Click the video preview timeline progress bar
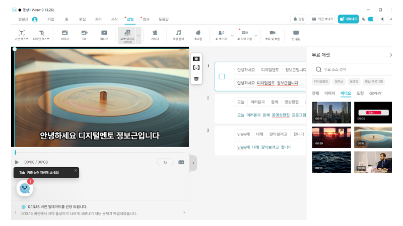The image size is (403, 226). (x=101, y=152)
